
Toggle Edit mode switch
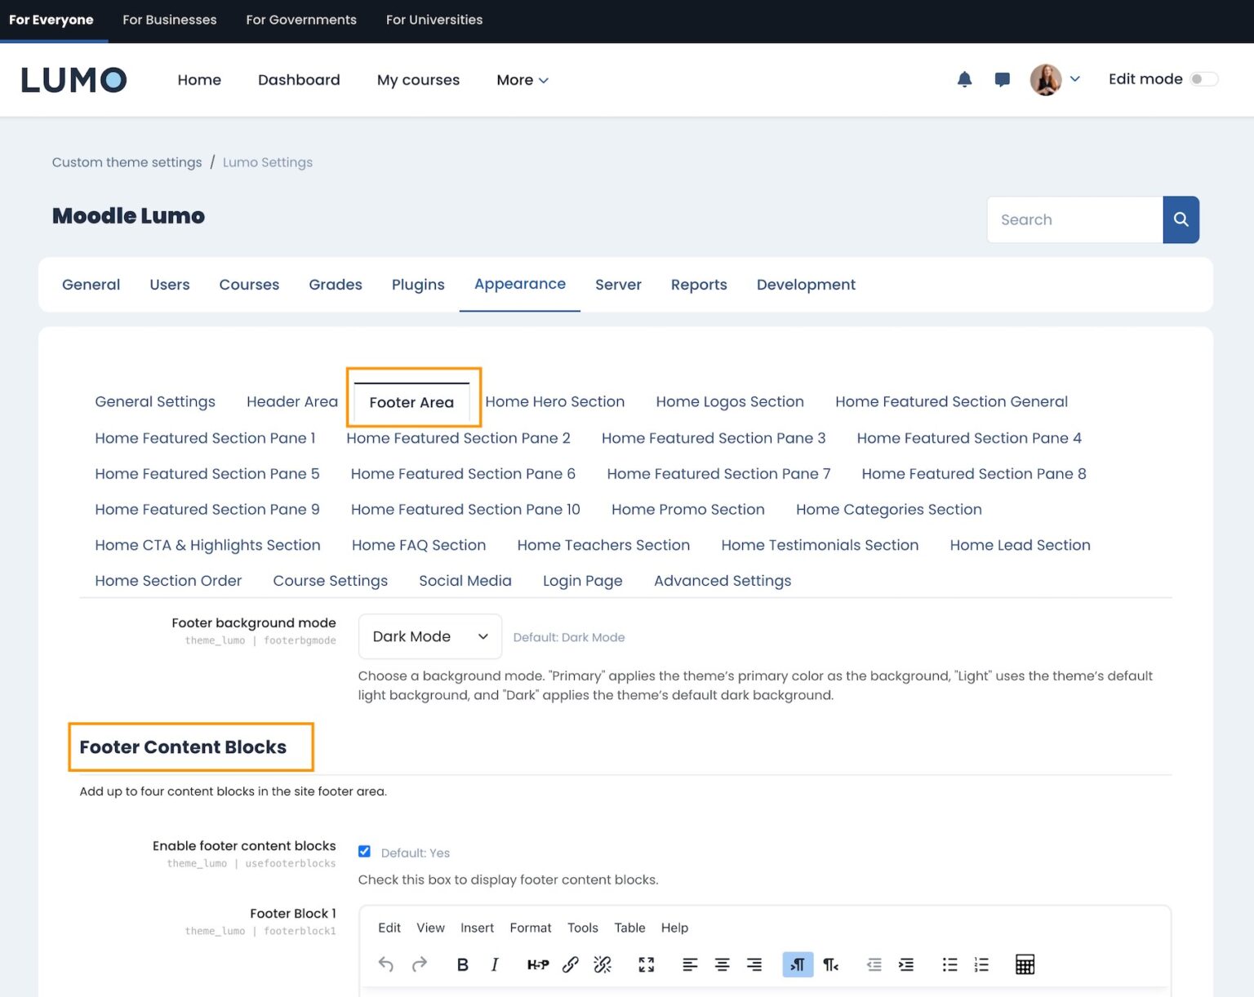pos(1203,79)
